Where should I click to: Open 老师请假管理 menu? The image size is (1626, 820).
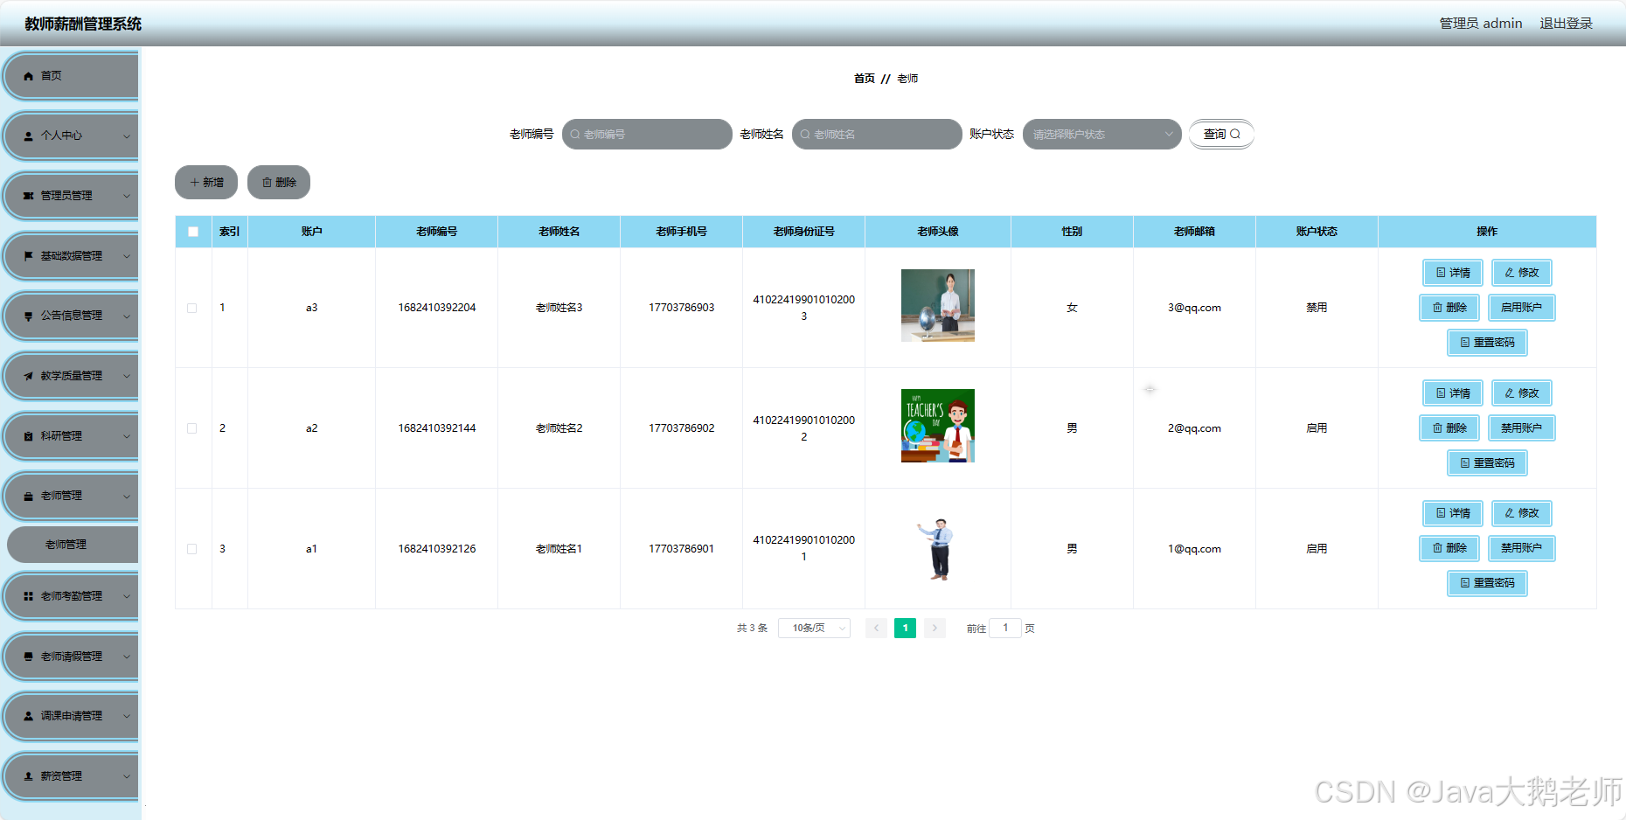pos(72,657)
